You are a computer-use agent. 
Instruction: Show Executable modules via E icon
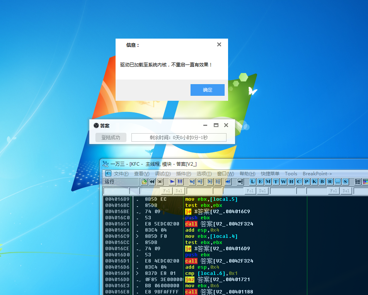(x=260, y=181)
